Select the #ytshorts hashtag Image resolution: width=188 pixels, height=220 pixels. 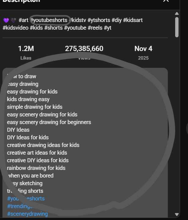pyautogui.click(x=99, y=20)
